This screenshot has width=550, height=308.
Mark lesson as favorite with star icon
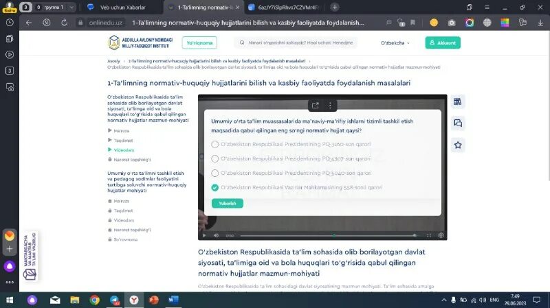[457, 145]
